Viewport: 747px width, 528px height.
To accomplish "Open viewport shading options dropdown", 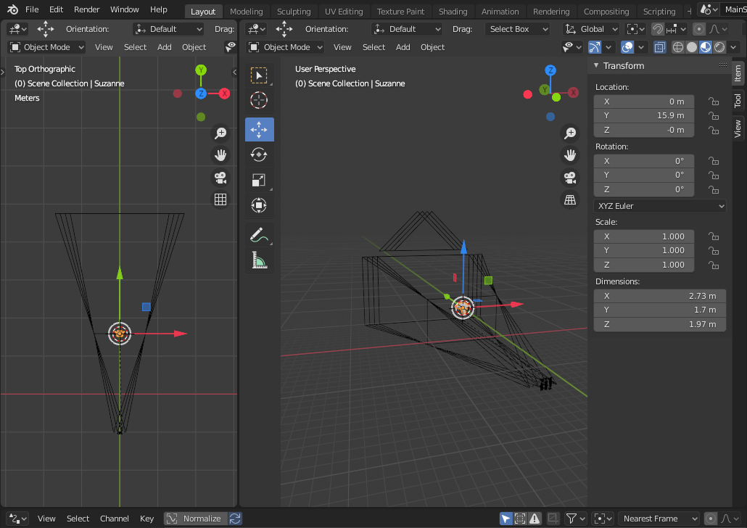I will tap(734, 47).
